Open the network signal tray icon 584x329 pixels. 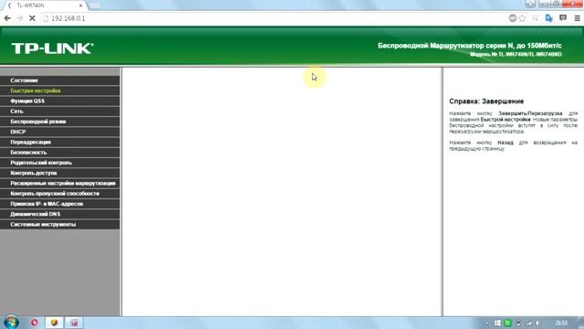point(528,323)
